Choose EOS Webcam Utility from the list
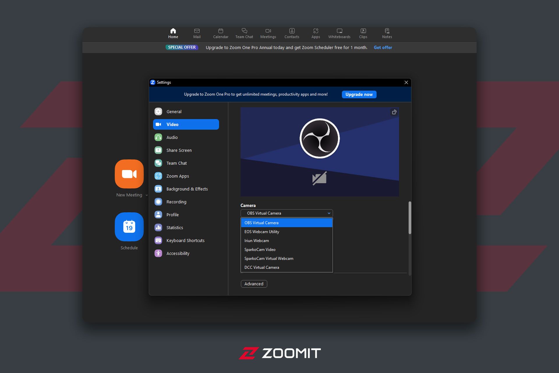Image resolution: width=559 pixels, height=373 pixels. (286, 232)
